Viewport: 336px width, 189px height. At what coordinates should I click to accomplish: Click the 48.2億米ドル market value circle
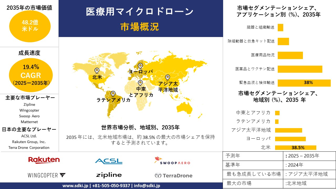30,26
